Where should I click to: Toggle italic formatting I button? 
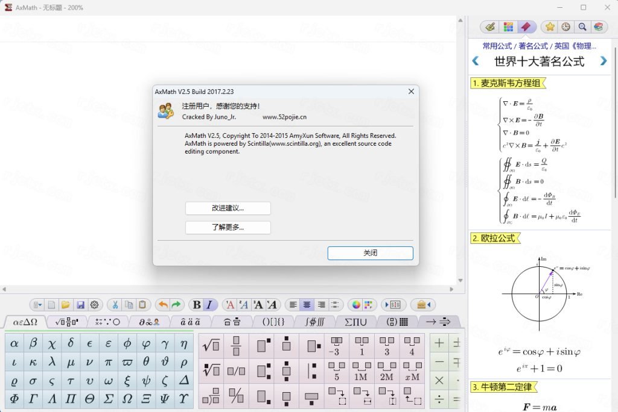[209, 305]
